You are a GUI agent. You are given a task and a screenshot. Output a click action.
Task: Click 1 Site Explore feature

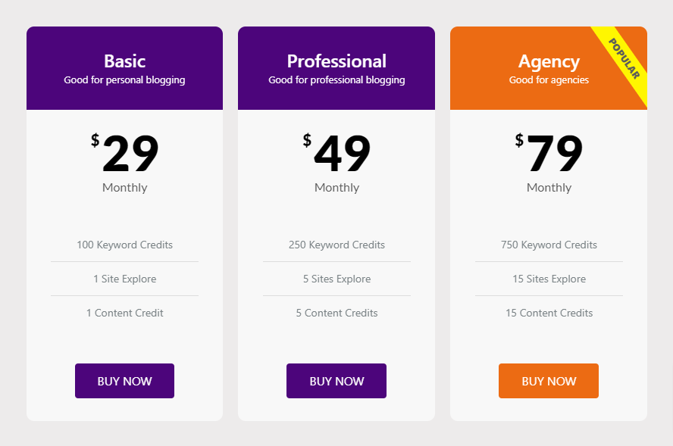(124, 279)
